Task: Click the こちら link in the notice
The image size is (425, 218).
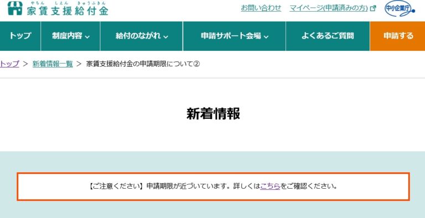Action: pyautogui.click(x=270, y=187)
